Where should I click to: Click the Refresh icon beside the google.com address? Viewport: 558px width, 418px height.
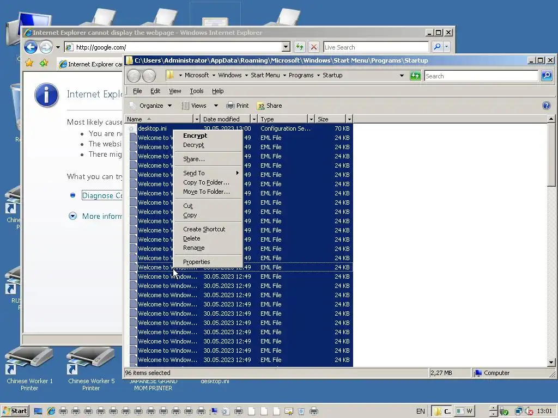(300, 47)
